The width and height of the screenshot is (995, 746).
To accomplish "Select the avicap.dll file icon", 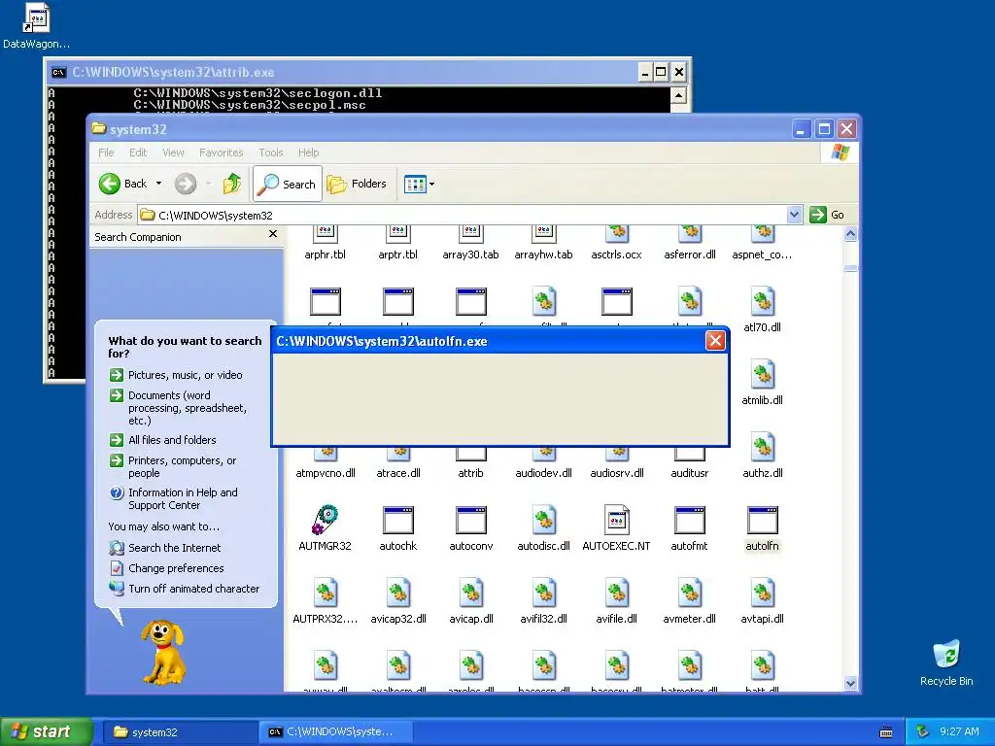I will tap(471, 593).
